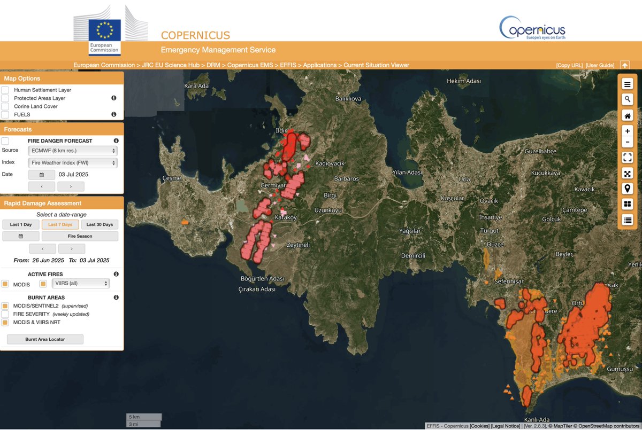Toggle Fire Danger Forecast checkbox
The width and height of the screenshot is (642, 430).
[x=5, y=141]
